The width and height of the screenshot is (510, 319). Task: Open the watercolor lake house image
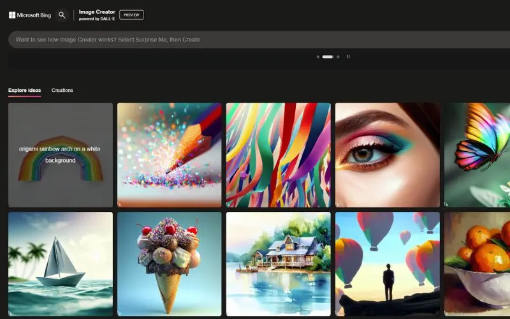pyautogui.click(x=279, y=264)
